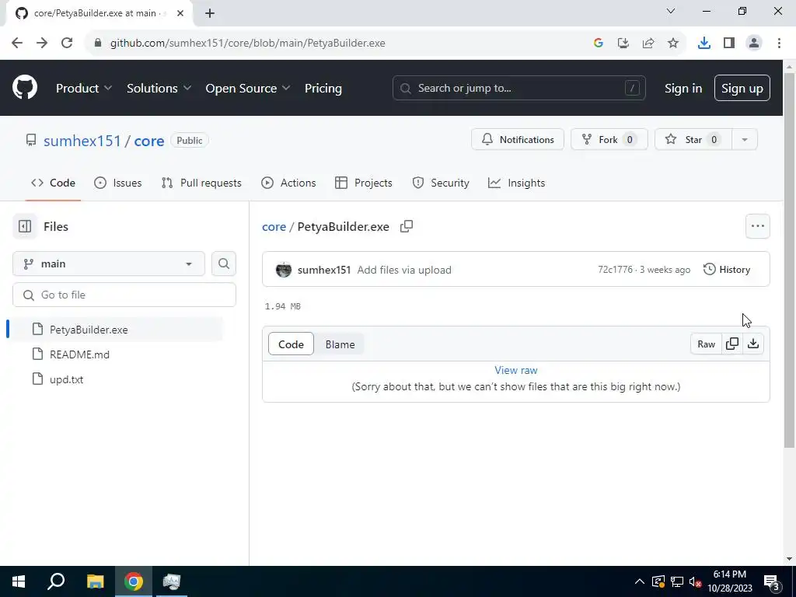Fork the repository
Image resolution: width=796 pixels, height=597 pixels.
[x=609, y=140]
